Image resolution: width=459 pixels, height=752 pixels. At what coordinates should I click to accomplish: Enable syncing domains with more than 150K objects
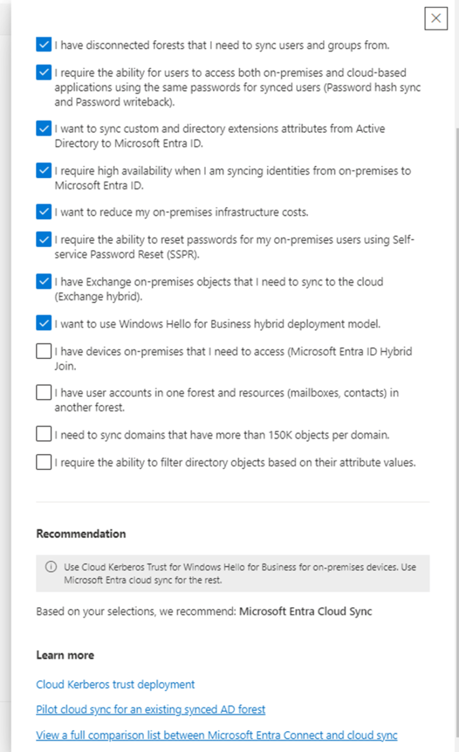(x=43, y=434)
